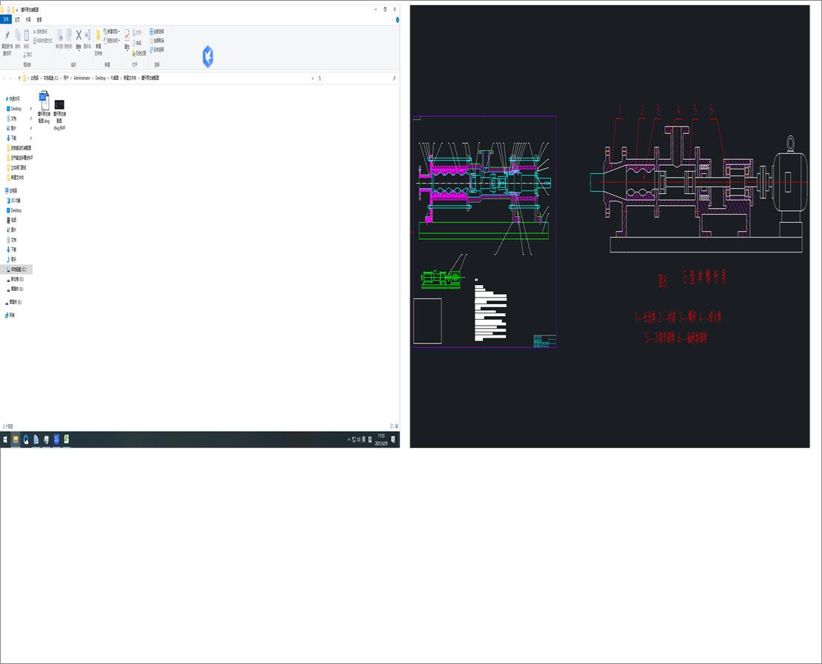Click Local Disk (C:) in the breadcrumb
Image resolution: width=822 pixels, height=664 pixels.
51,78
